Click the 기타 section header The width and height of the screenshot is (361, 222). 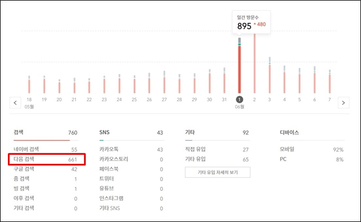(190, 132)
